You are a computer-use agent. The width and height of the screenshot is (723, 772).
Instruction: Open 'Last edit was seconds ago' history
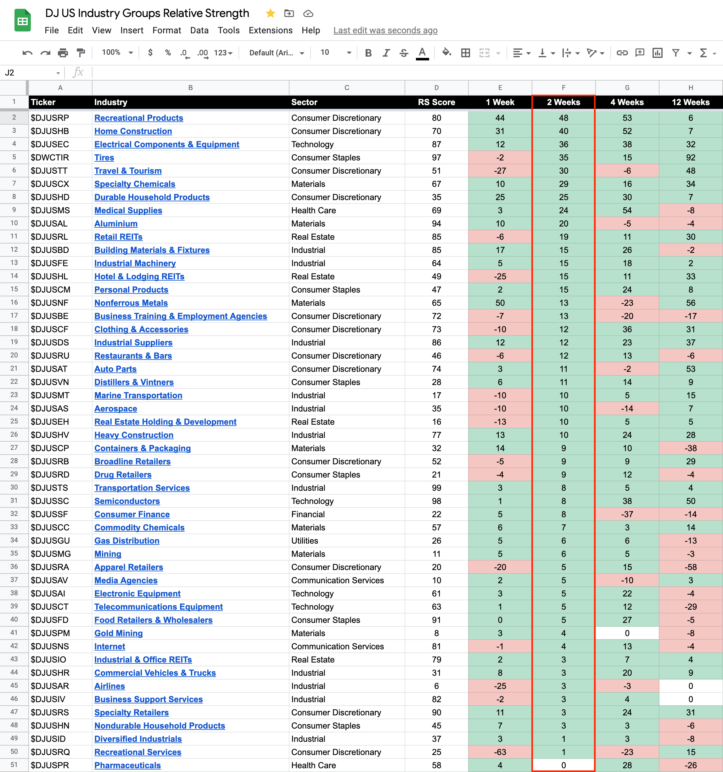[x=385, y=30]
